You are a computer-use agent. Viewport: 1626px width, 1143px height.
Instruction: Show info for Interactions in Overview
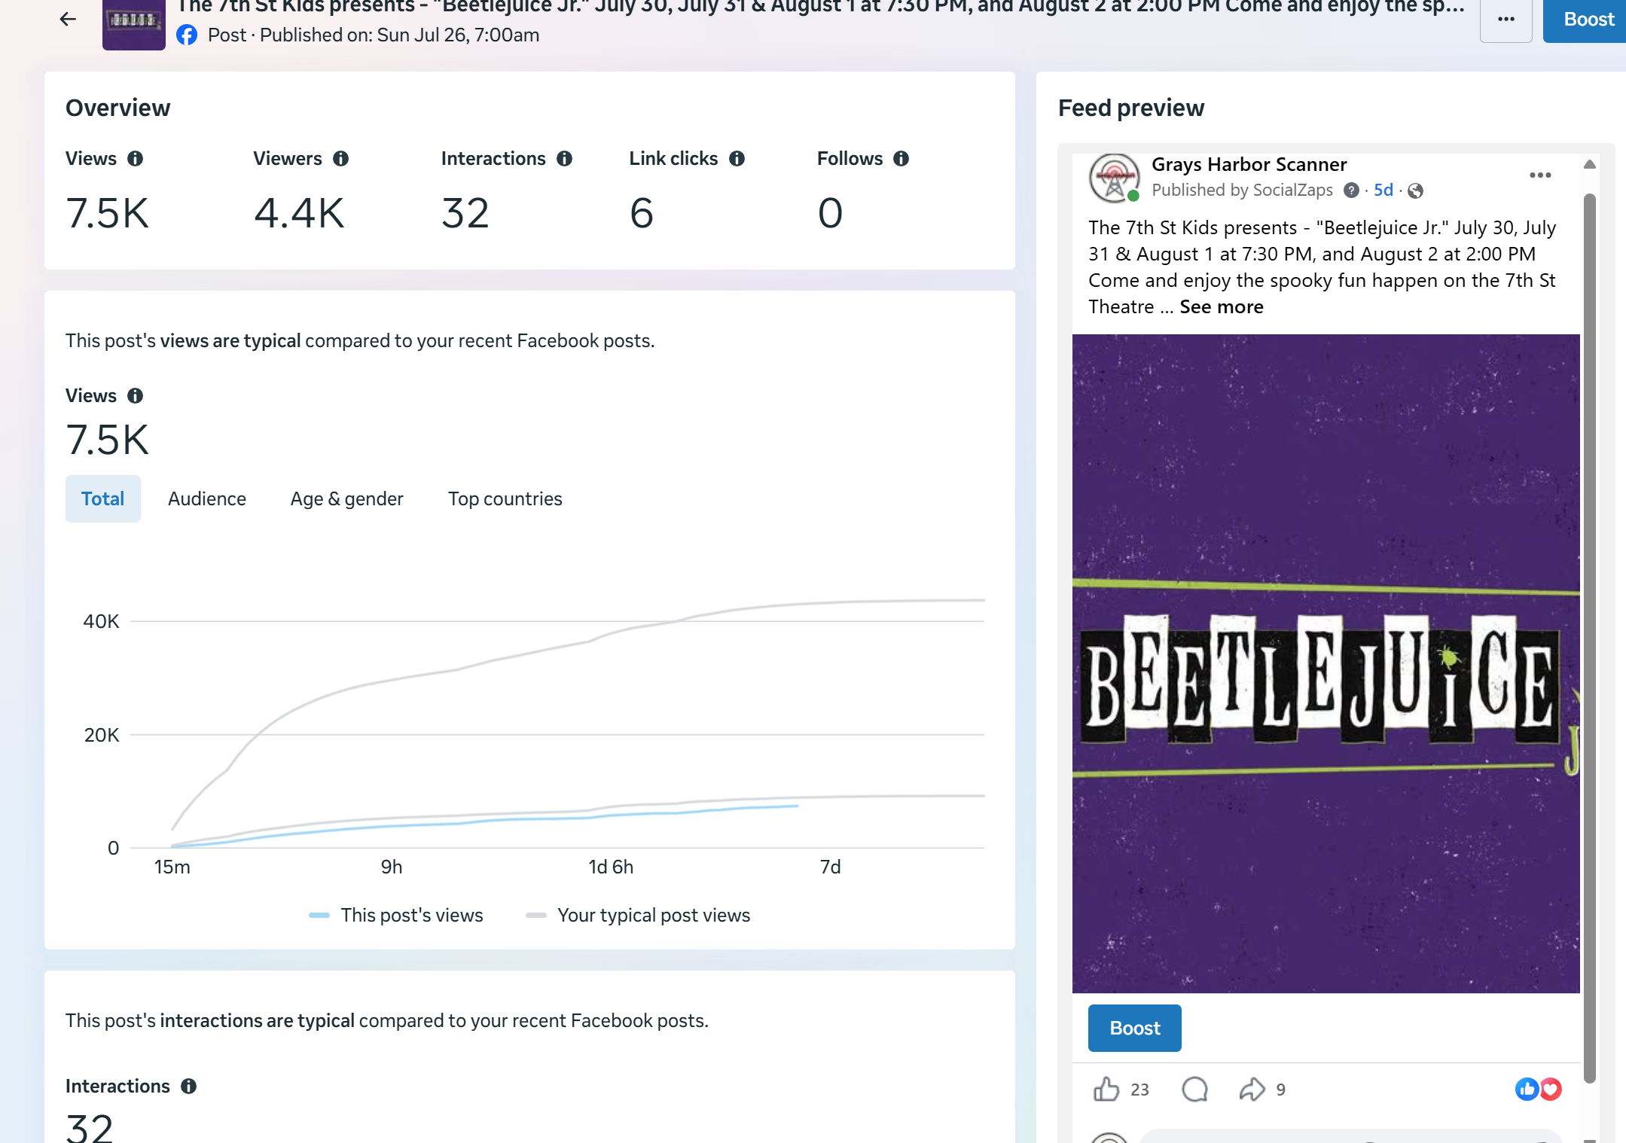(x=565, y=159)
